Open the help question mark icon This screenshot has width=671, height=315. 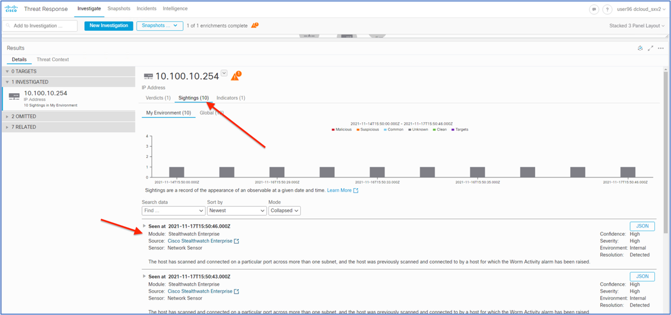(x=607, y=10)
